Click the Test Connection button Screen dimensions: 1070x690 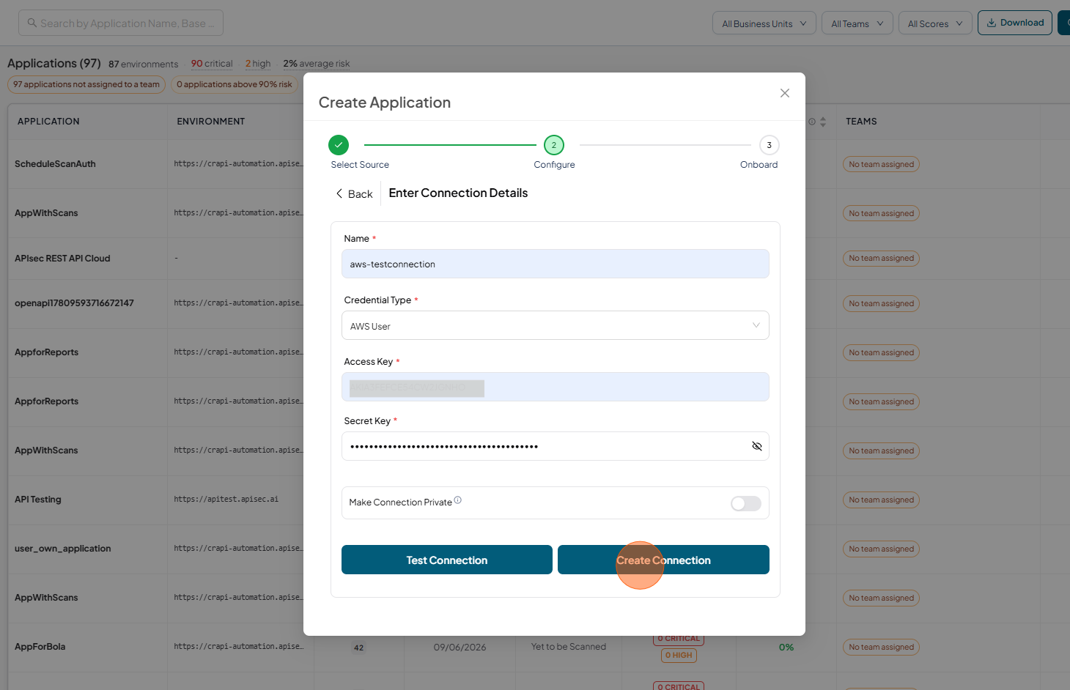[x=447, y=560]
